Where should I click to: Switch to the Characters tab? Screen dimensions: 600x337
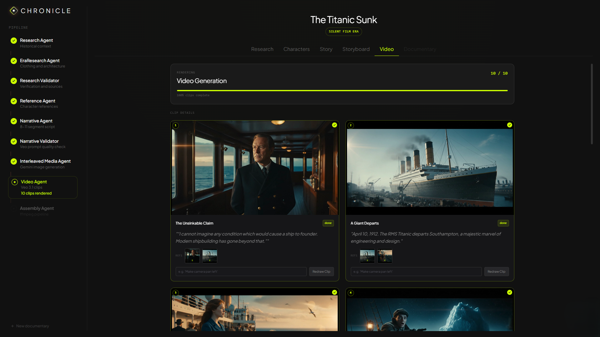coord(296,49)
